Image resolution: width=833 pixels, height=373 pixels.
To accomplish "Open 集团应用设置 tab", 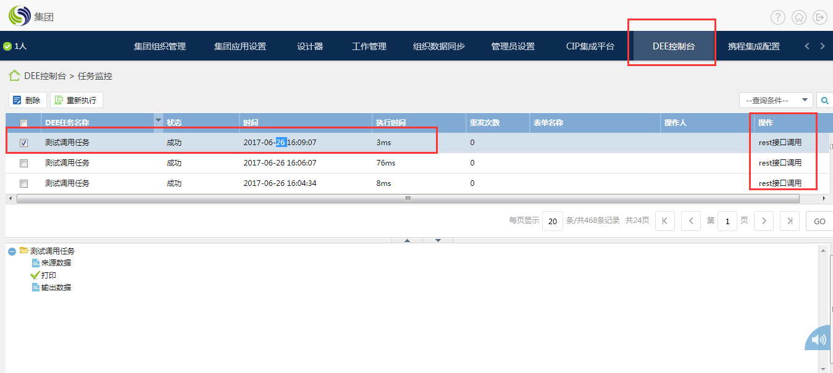I will click(240, 46).
